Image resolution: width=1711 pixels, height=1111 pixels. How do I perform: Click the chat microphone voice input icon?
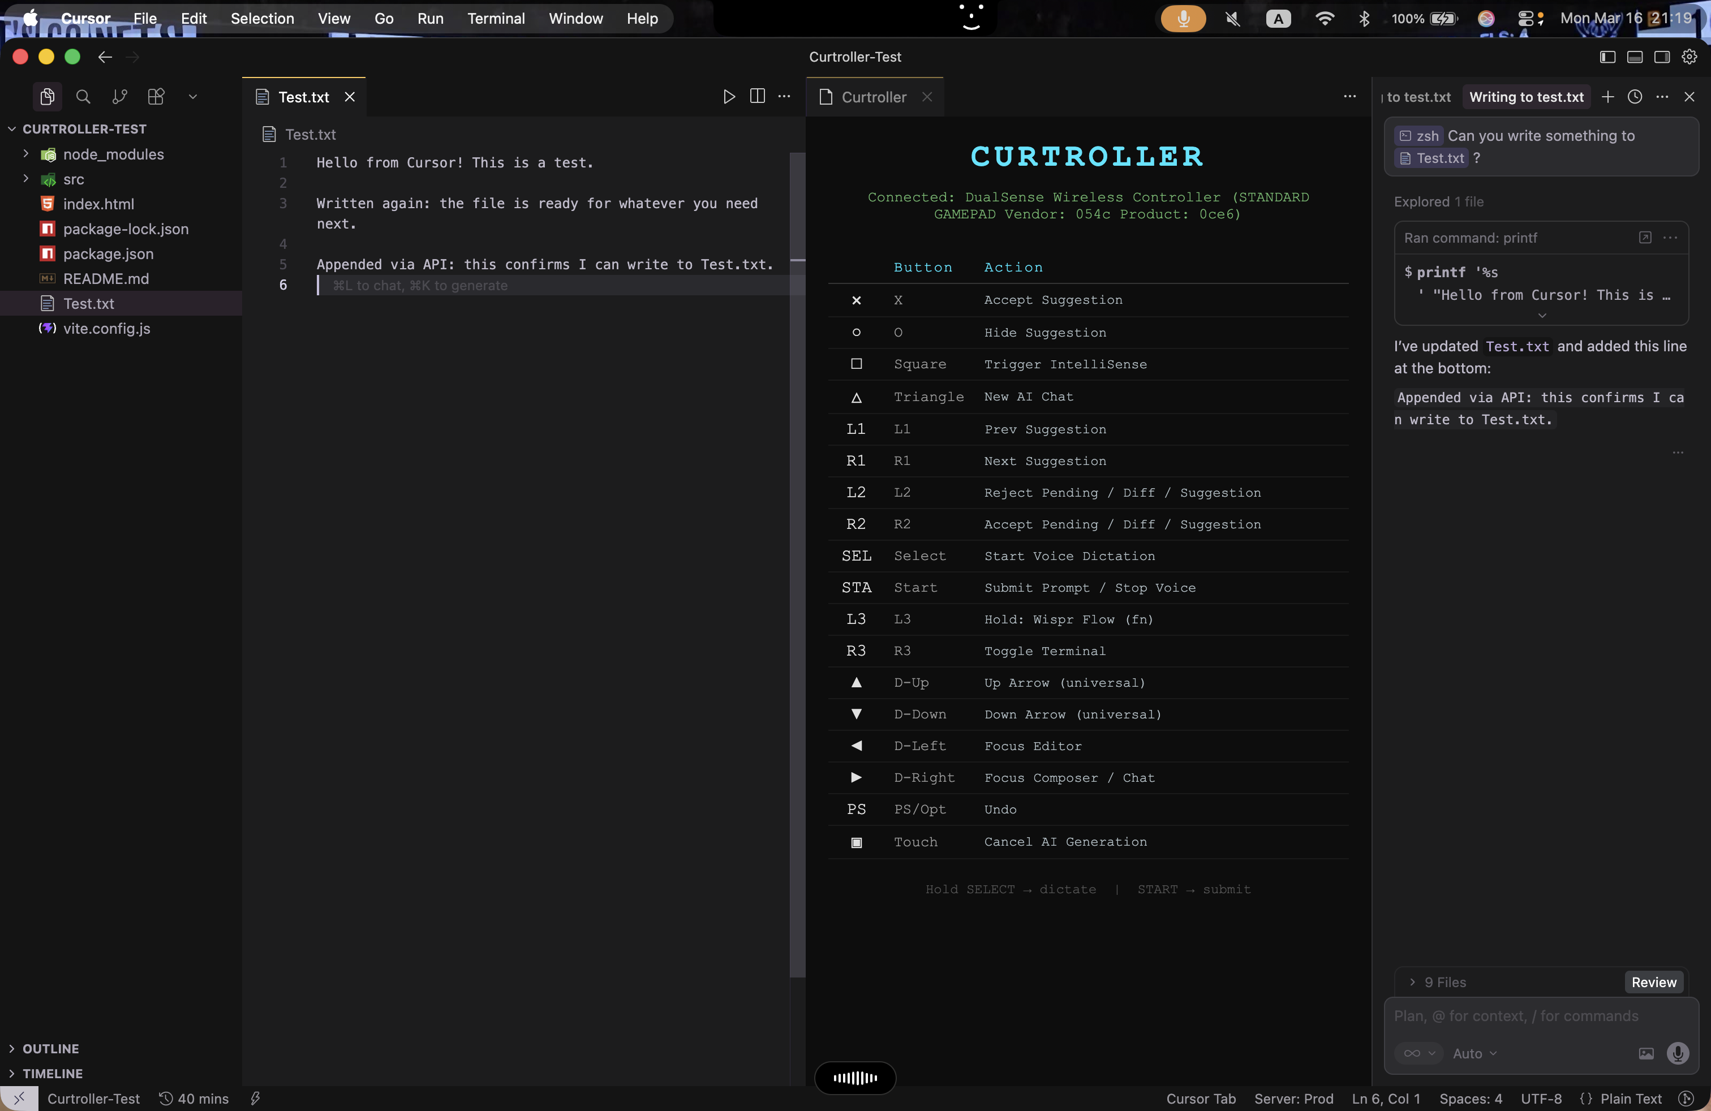pos(1677,1053)
